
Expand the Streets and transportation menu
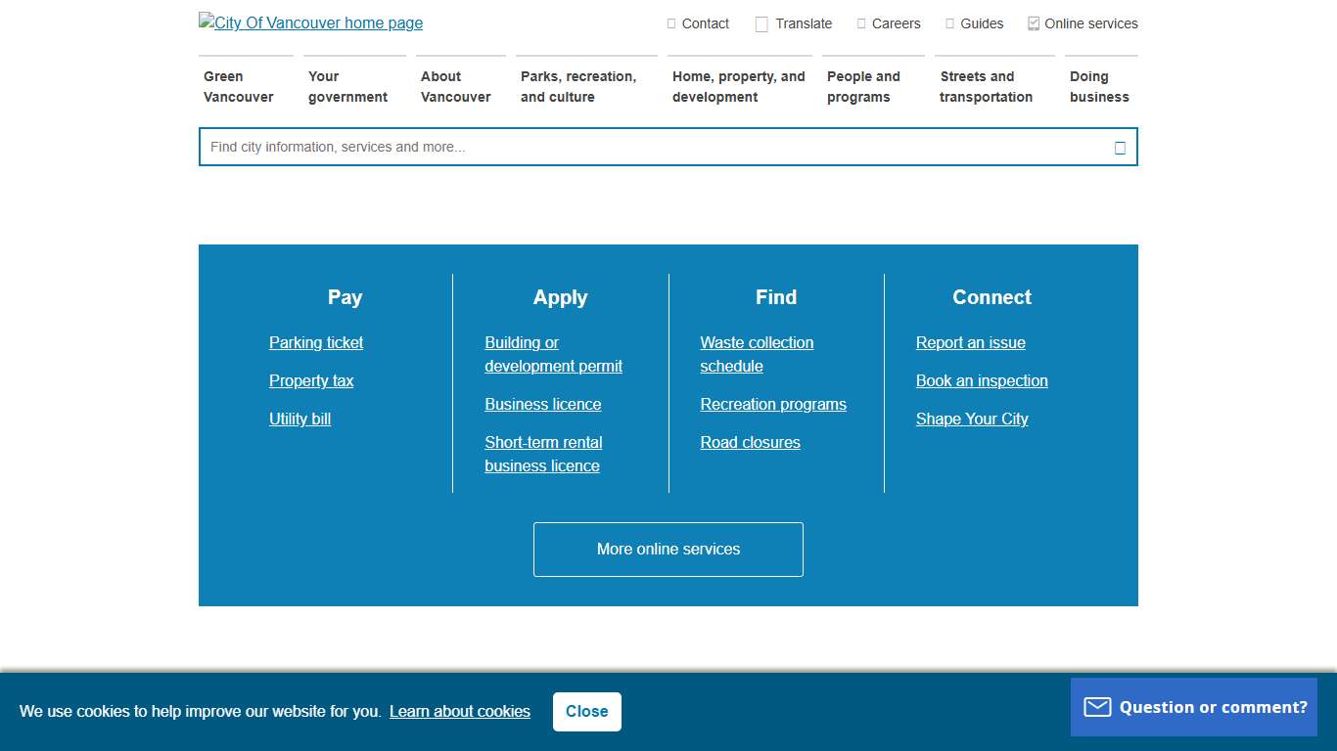pos(986,86)
